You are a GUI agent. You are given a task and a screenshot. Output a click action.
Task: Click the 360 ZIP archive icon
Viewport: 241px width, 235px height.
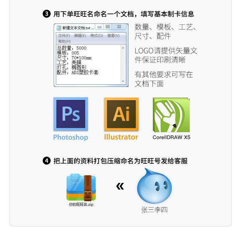[x=81, y=187]
